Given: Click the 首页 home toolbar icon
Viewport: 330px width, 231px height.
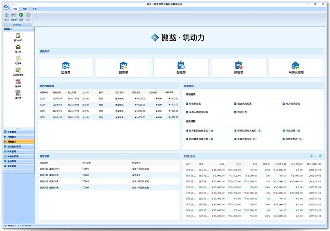Looking at the screenshot, I should click(x=6, y=15).
